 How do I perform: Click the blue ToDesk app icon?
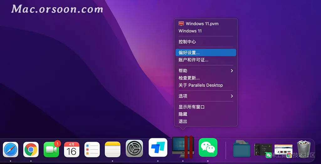[x=158, y=147]
